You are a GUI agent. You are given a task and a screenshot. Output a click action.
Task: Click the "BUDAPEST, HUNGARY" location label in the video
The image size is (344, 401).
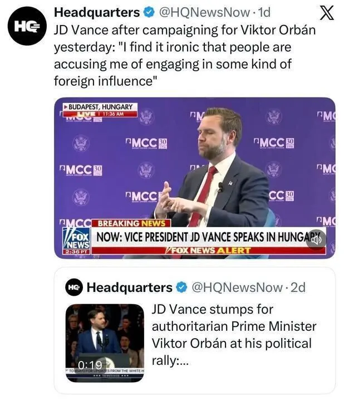(x=99, y=106)
